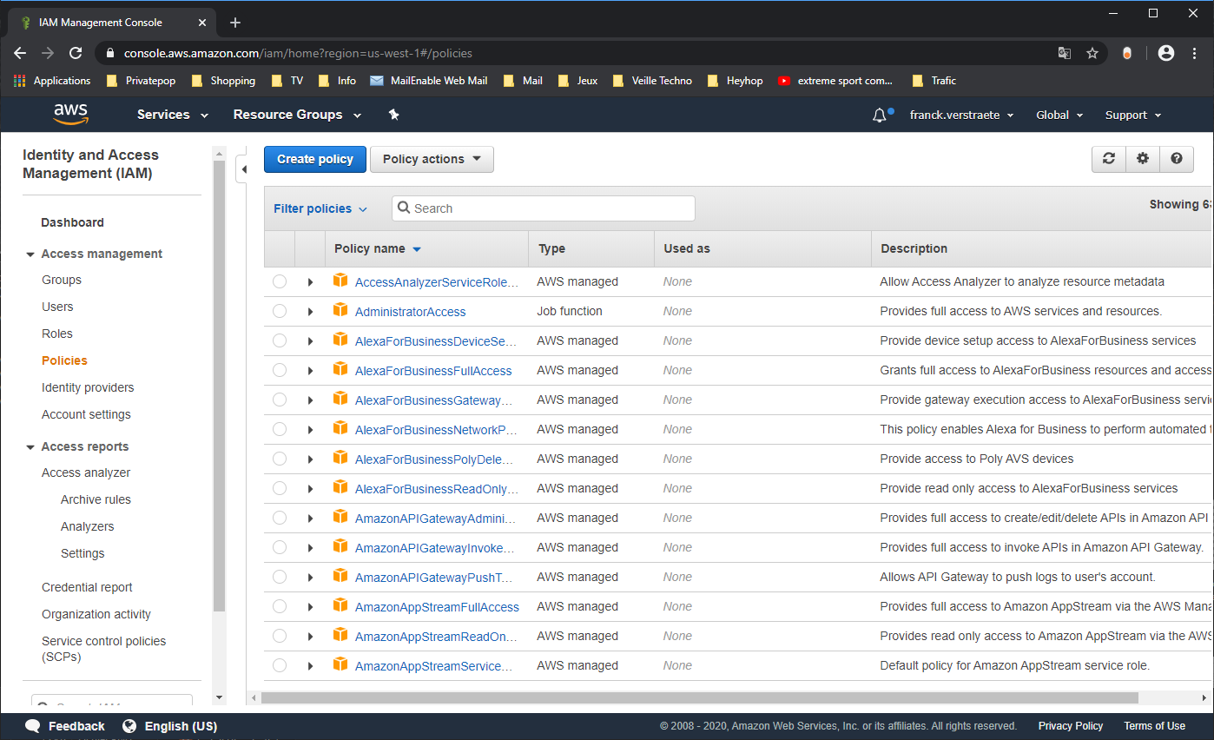
Task: Open Identity providers in the sidebar
Action: 88,387
